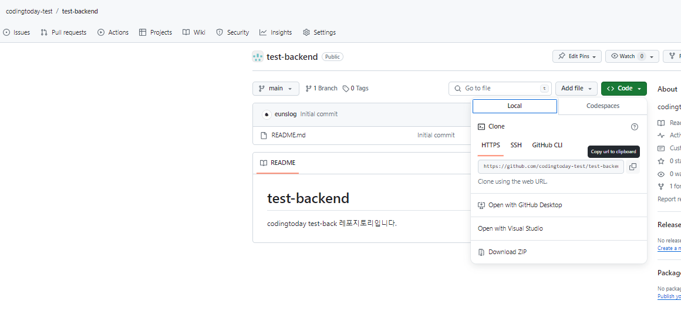Click the eye watchers icon in About sidebar

661,174
